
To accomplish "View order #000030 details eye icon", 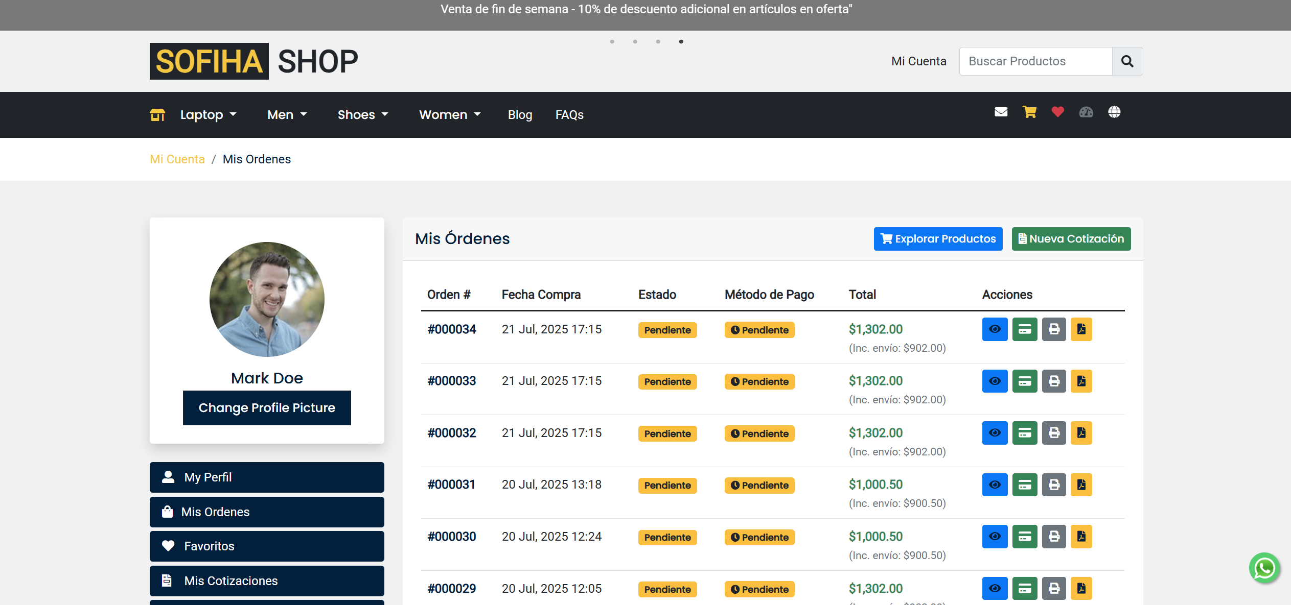I will (x=995, y=537).
